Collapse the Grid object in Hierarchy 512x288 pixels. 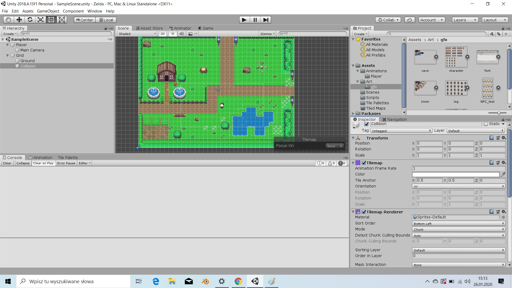click(x=7, y=55)
